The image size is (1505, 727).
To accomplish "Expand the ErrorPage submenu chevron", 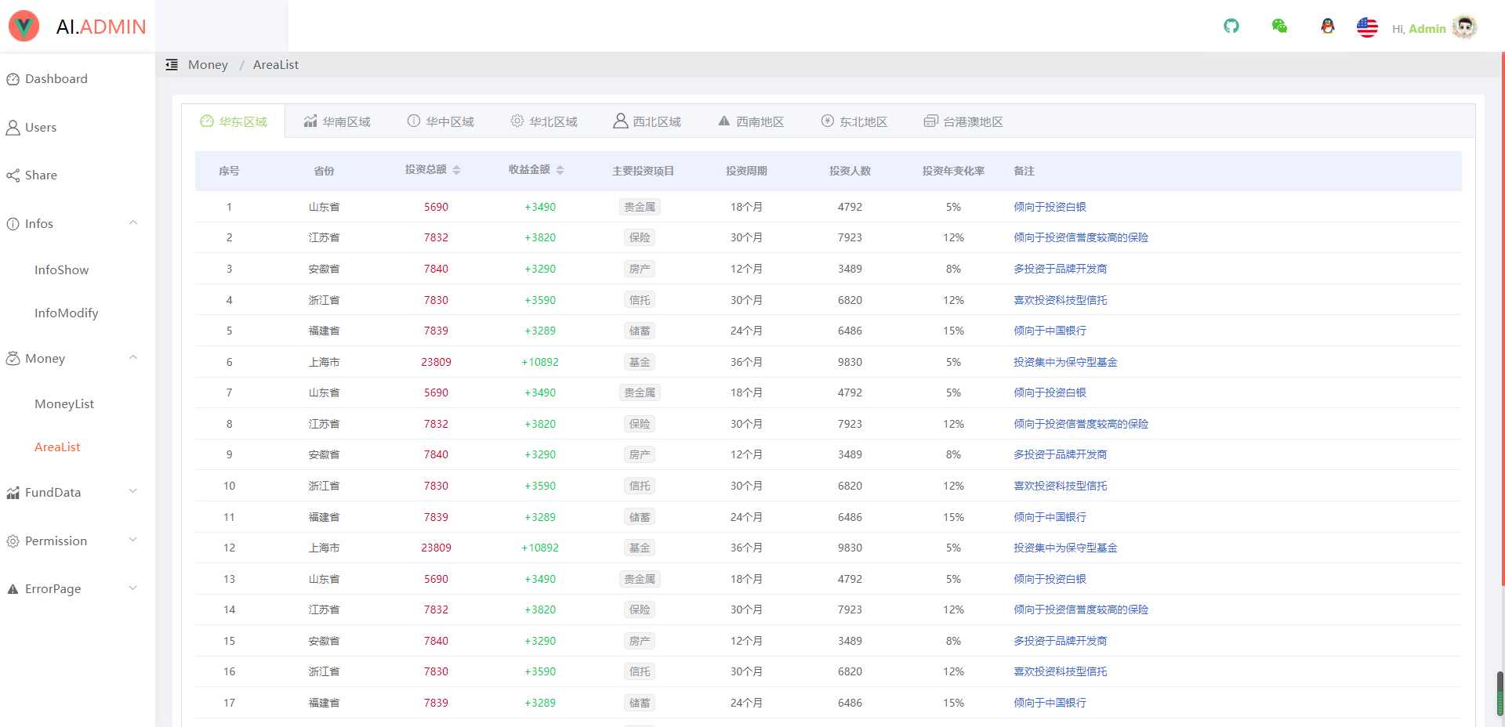I will point(132,588).
